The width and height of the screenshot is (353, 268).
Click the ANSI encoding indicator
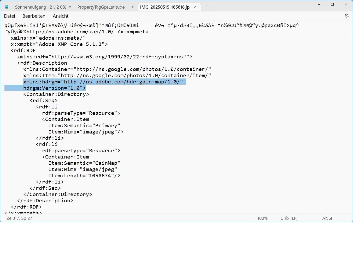[327, 218]
